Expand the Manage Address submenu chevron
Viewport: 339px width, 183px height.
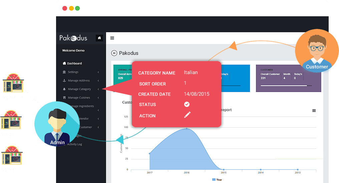(x=98, y=81)
